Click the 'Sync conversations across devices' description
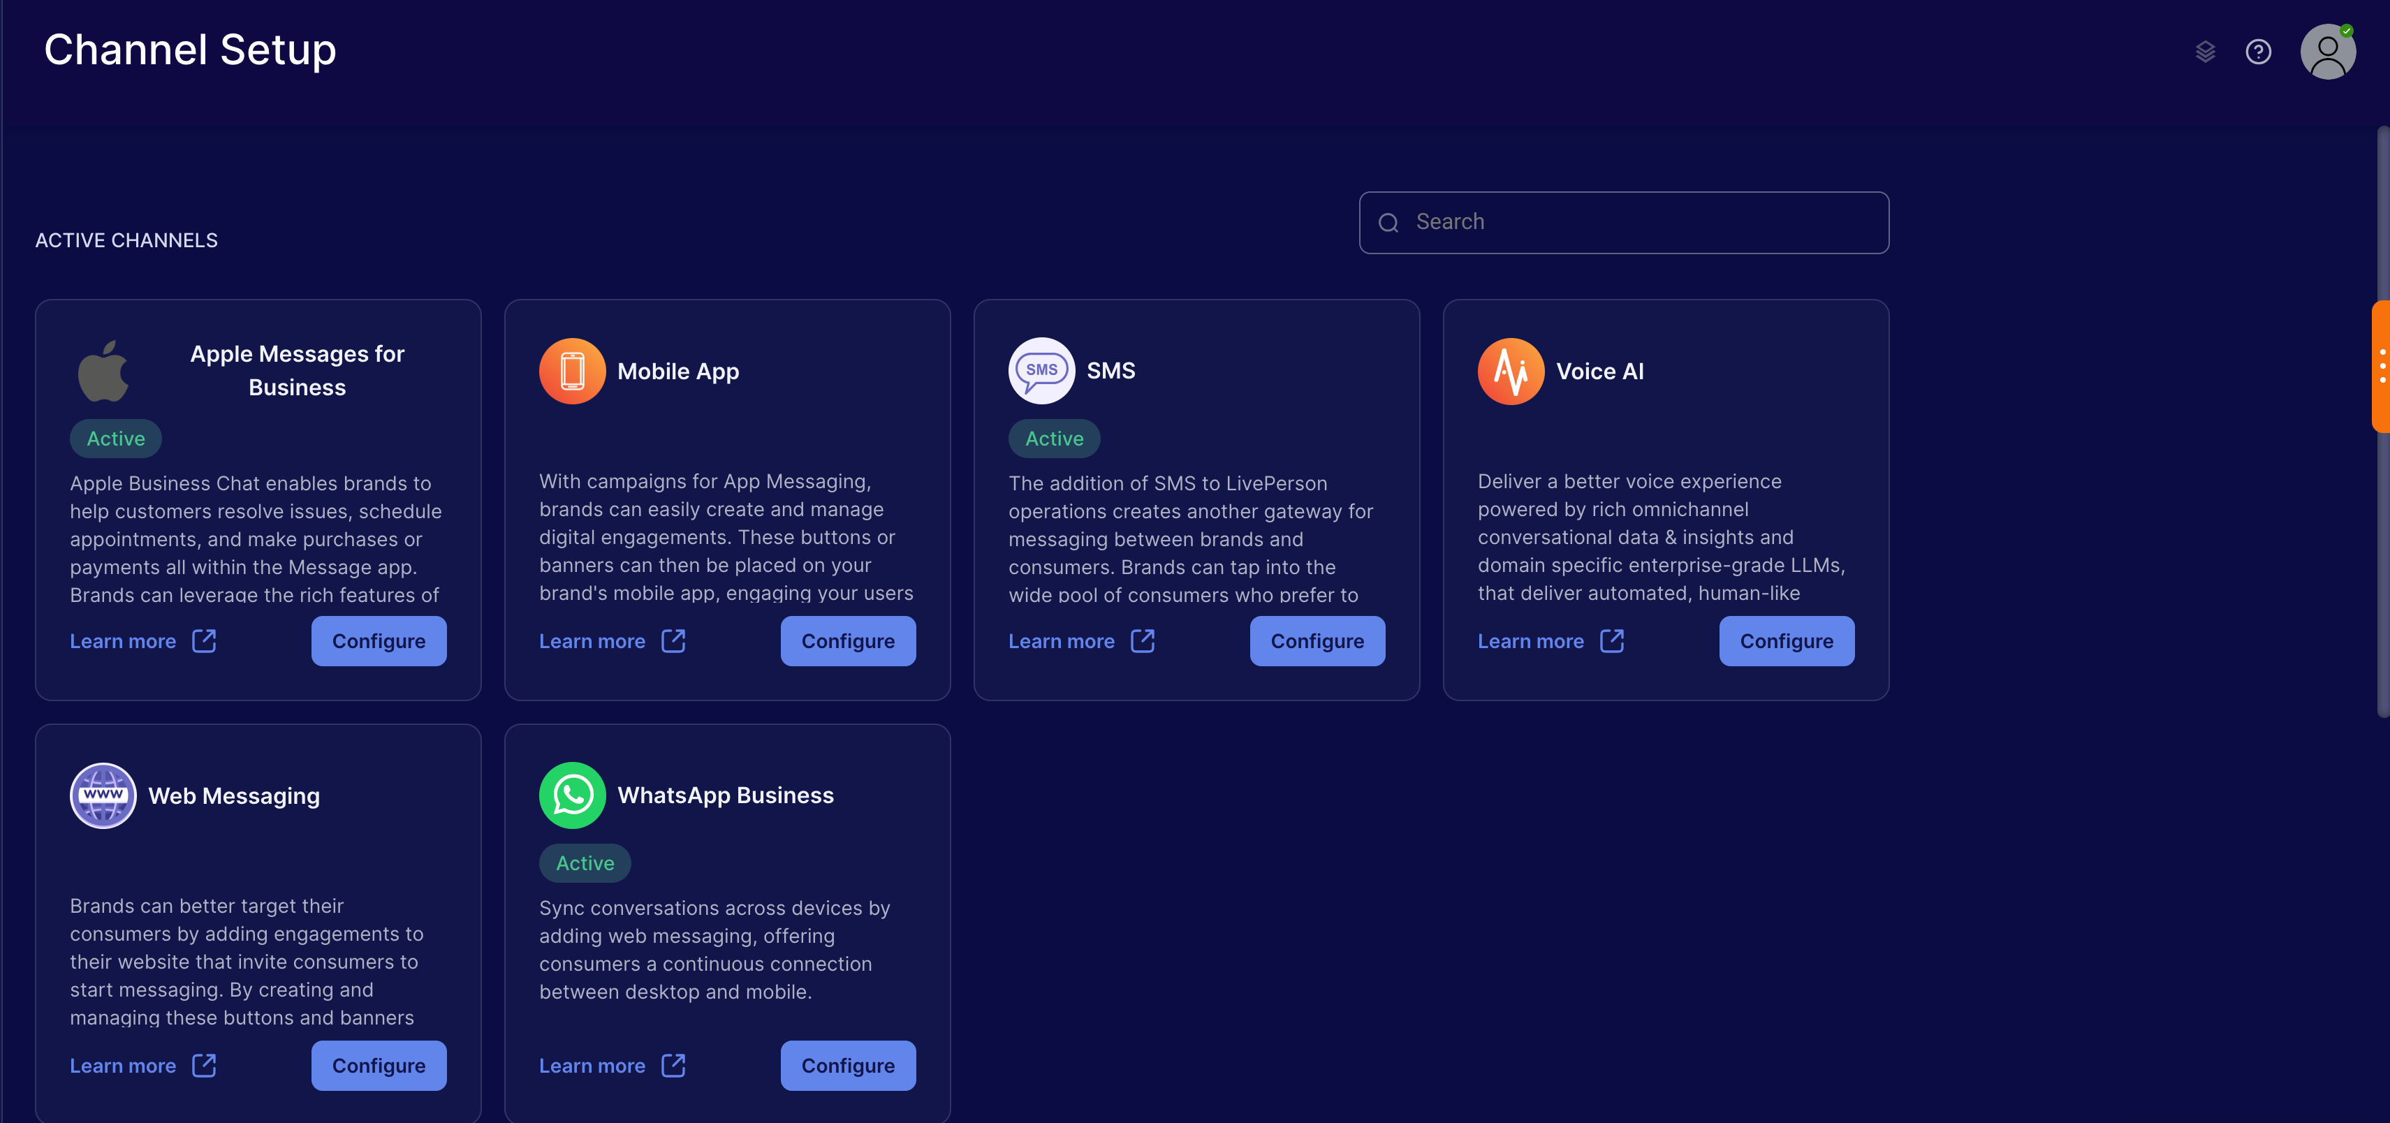Viewport: 2390px width, 1123px height. point(714,949)
